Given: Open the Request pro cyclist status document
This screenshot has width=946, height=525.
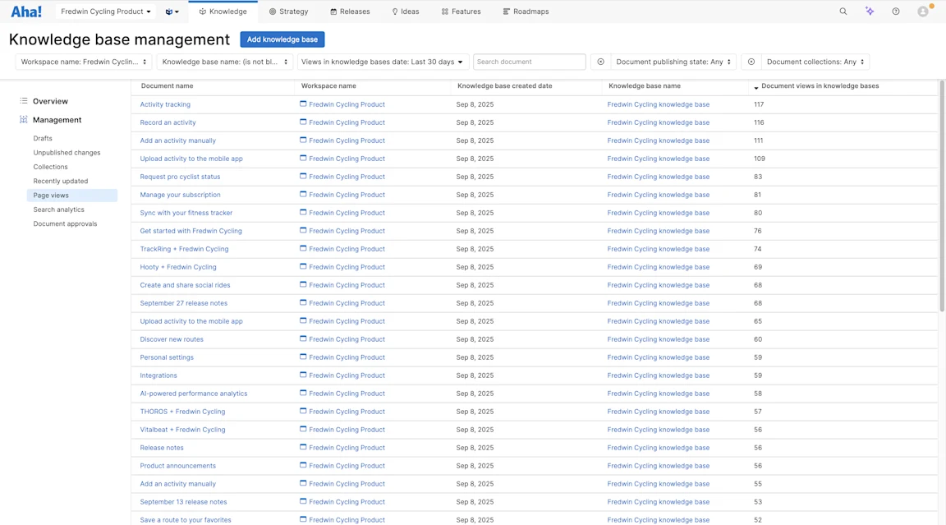Looking at the screenshot, I should coord(180,177).
